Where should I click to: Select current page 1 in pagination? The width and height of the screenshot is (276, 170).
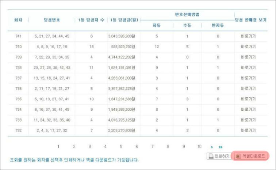click(x=58, y=146)
